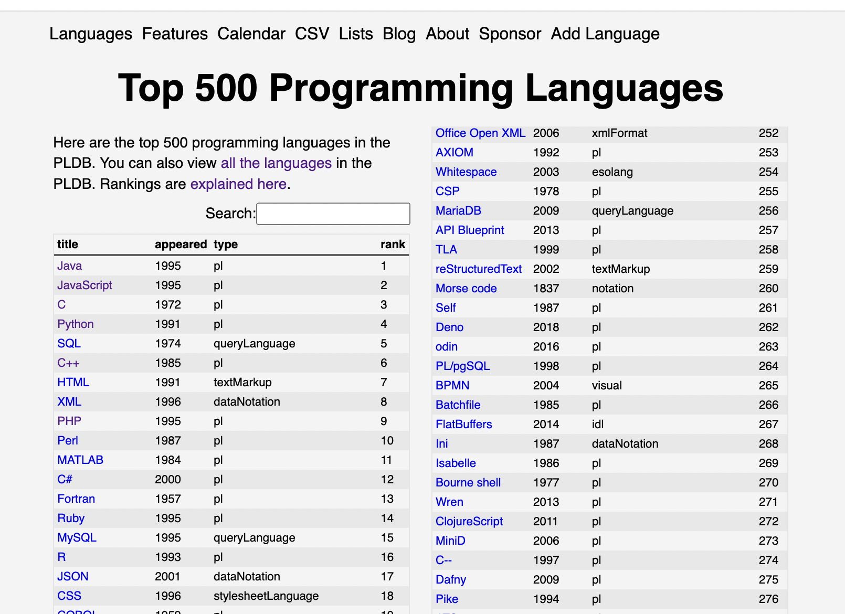Screen dimensions: 845x614
Task: Go to the Calendar page
Action: pos(251,34)
